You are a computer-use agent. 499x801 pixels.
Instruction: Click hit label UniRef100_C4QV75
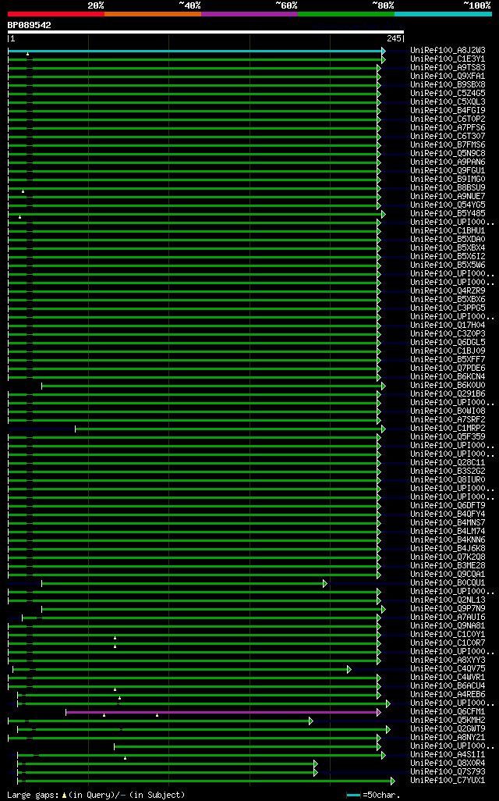coord(448,668)
